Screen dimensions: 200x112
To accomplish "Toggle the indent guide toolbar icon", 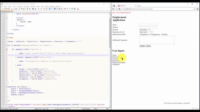I will click(x=55, y=9).
